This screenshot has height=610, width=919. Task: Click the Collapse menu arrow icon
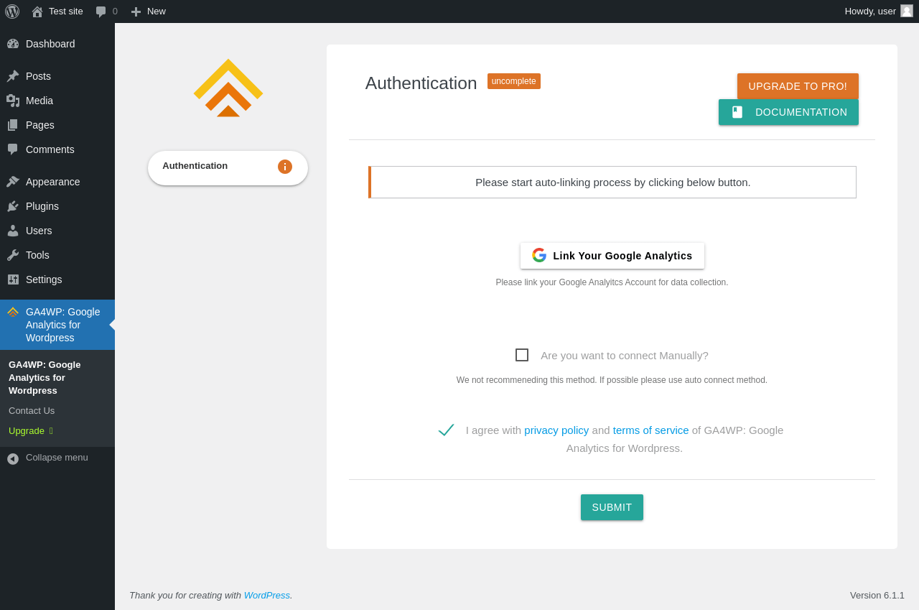(13, 458)
